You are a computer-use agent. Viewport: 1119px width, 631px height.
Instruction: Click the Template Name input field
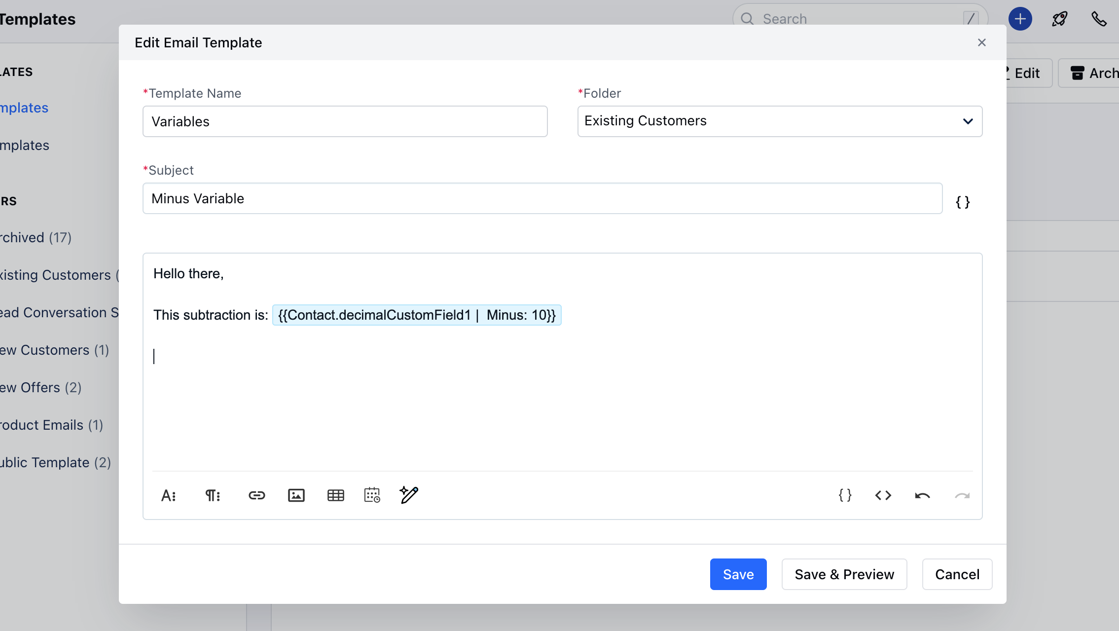[x=345, y=121]
